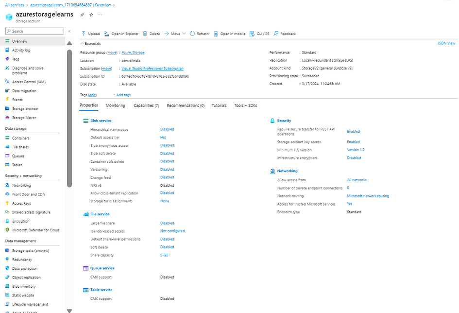Viewport: 459px width, 313px height.
Task: Open the Blob service heading link
Action: (101, 121)
